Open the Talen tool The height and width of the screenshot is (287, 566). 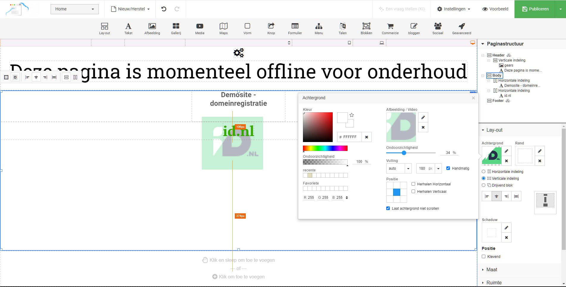pyautogui.click(x=343, y=29)
